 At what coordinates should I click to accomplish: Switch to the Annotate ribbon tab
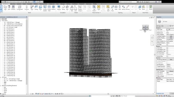[30, 4]
